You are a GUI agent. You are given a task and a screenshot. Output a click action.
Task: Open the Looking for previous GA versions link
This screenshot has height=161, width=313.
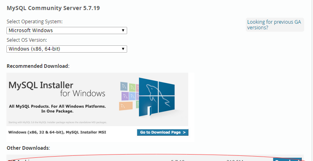click(x=274, y=25)
